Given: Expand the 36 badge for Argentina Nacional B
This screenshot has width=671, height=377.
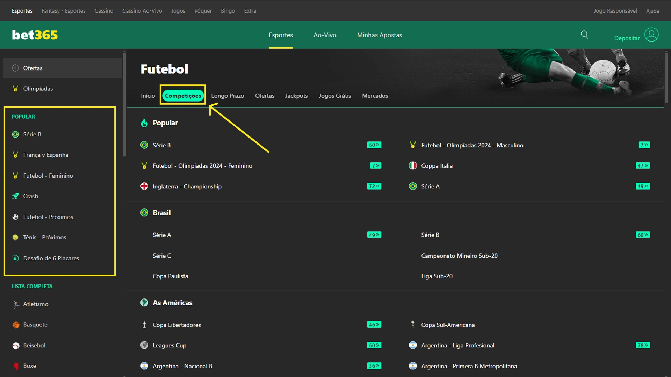Looking at the screenshot, I should point(374,366).
